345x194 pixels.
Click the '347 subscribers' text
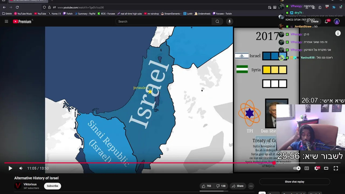coord(31,188)
